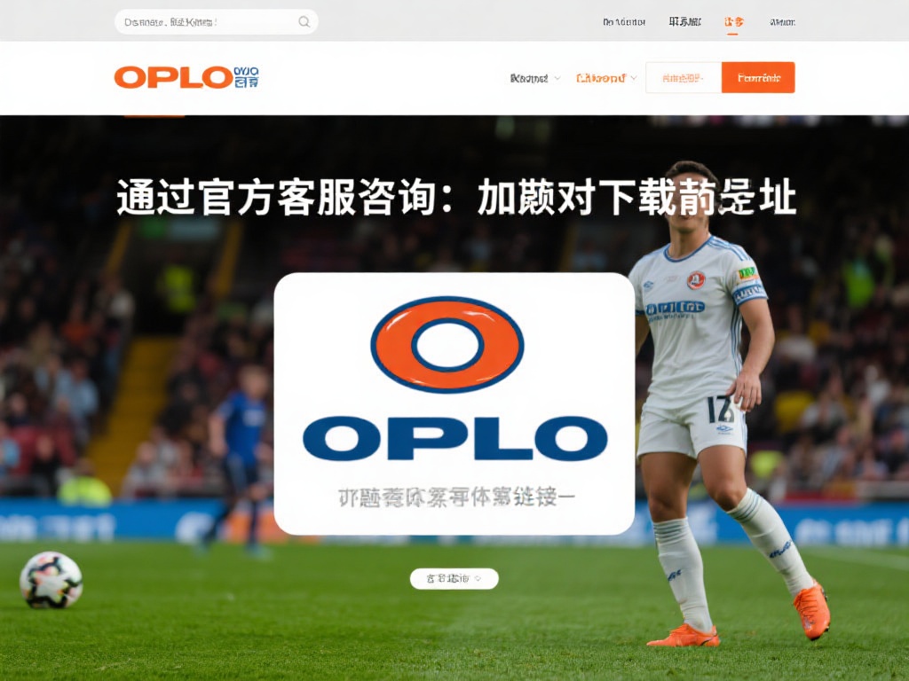Open the leftmost link in the top utility bar
This screenshot has width=909, height=681.
[624, 22]
